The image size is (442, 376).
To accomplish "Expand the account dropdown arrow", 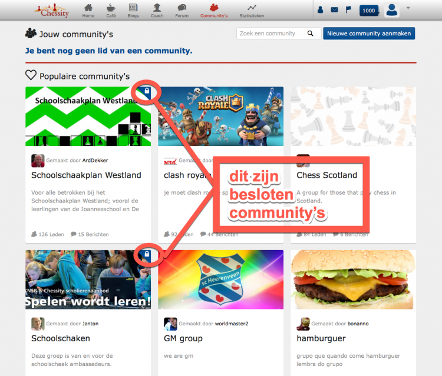I will point(408,8).
